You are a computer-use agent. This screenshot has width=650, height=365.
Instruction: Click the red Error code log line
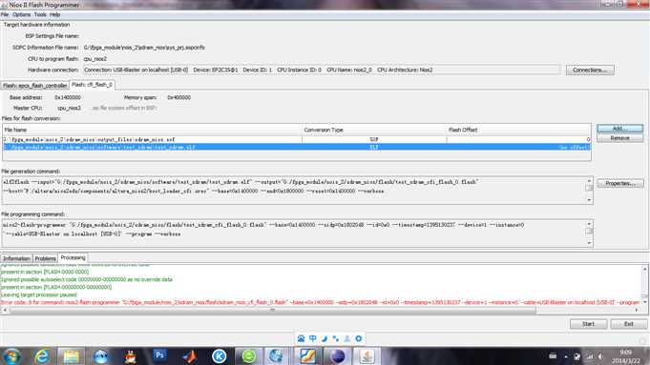(320, 302)
